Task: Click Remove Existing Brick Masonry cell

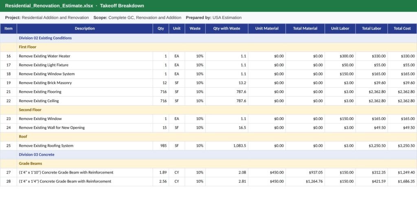Action: pos(85,83)
